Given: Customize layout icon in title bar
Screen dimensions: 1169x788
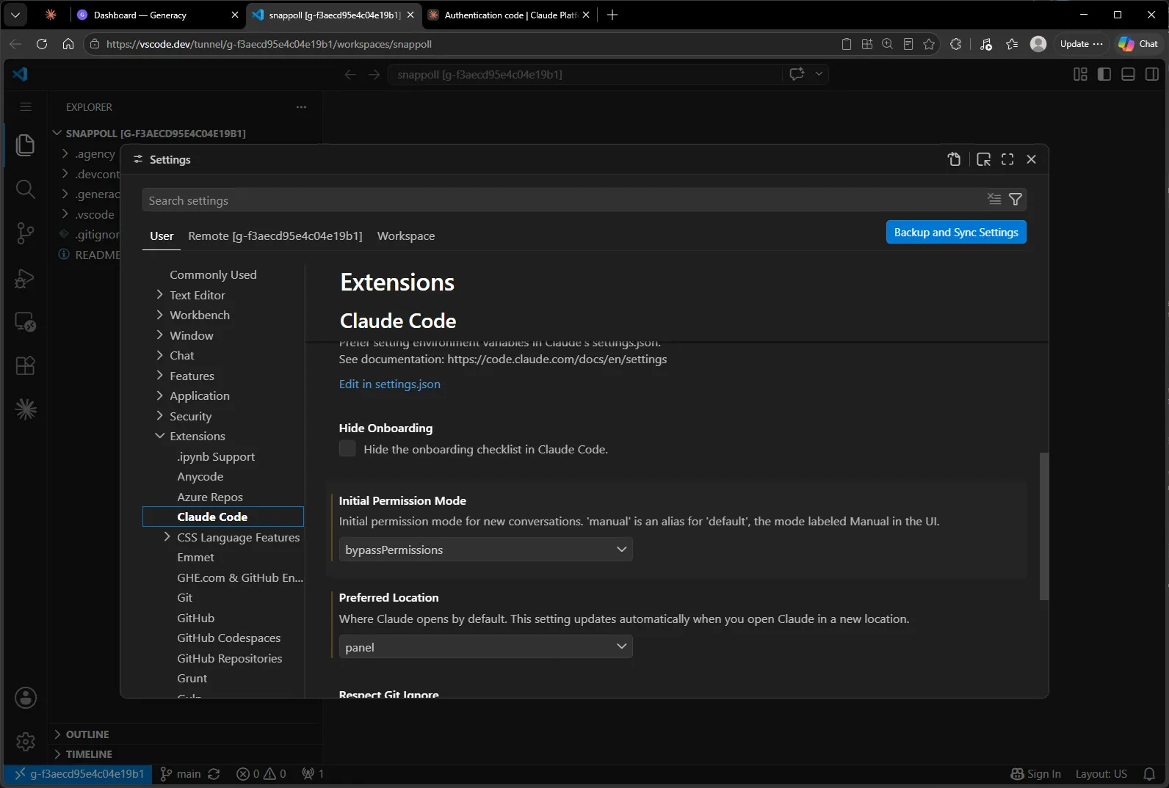Looking at the screenshot, I should coord(1080,74).
